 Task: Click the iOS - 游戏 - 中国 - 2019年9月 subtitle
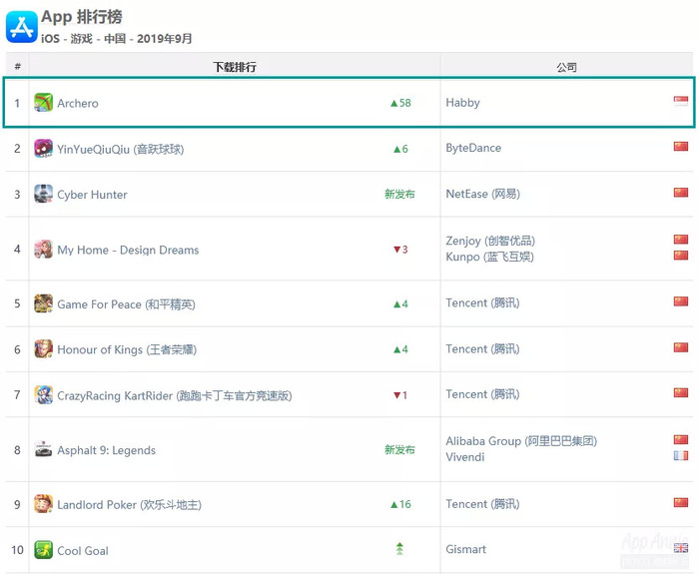[x=117, y=39]
